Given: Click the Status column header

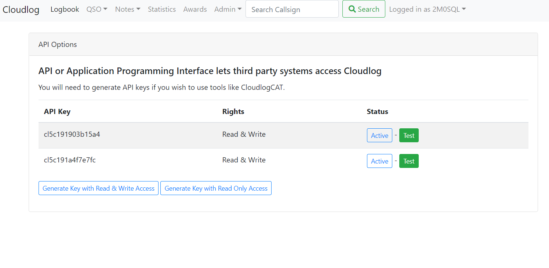Looking at the screenshot, I should [x=377, y=111].
